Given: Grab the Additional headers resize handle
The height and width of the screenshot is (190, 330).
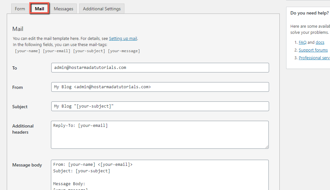Looking at the screenshot, I should click(267, 147).
